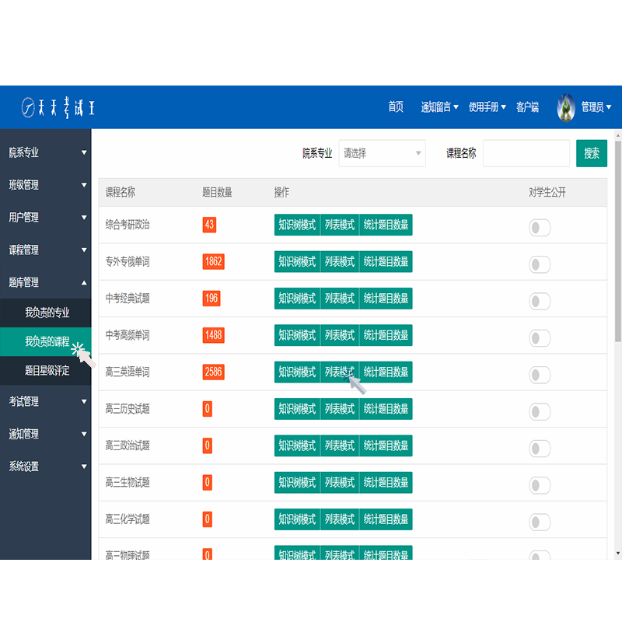This screenshot has width=622, height=622.
Task: Expand the 通知管理 sidebar section
Action: (46, 434)
